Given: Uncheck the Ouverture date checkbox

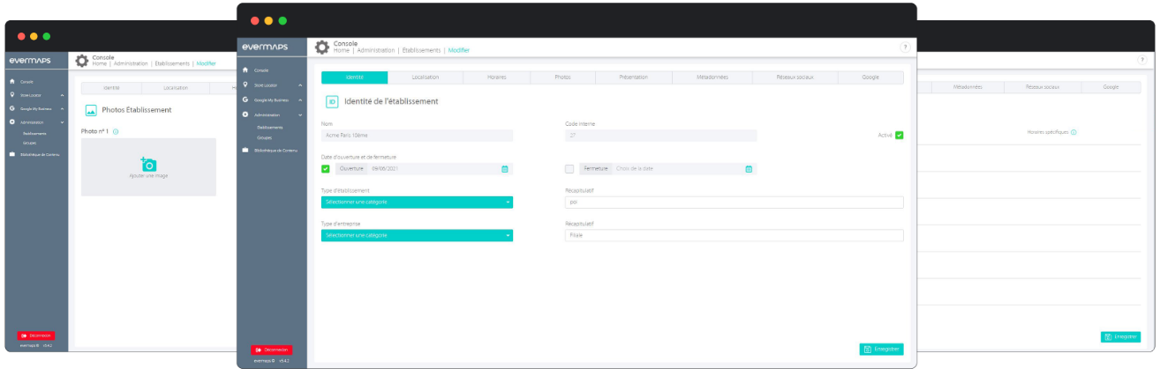Looking at the screenshot, I should coord(326,169).
